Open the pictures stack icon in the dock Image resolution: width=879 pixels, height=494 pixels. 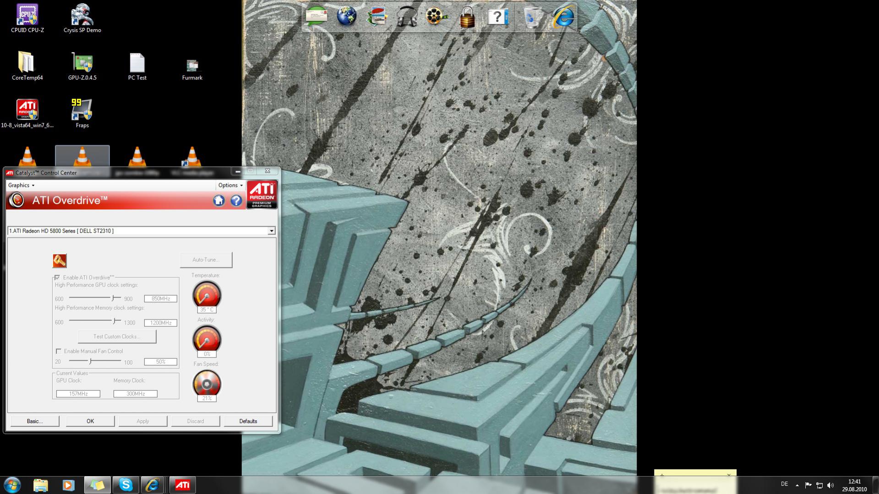(377, 17)
